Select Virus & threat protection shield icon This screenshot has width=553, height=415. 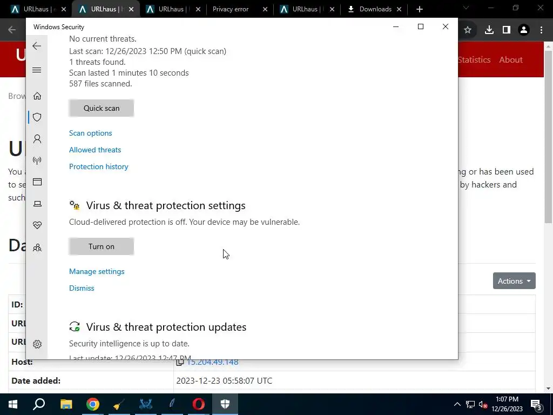(x=37, y=117)
